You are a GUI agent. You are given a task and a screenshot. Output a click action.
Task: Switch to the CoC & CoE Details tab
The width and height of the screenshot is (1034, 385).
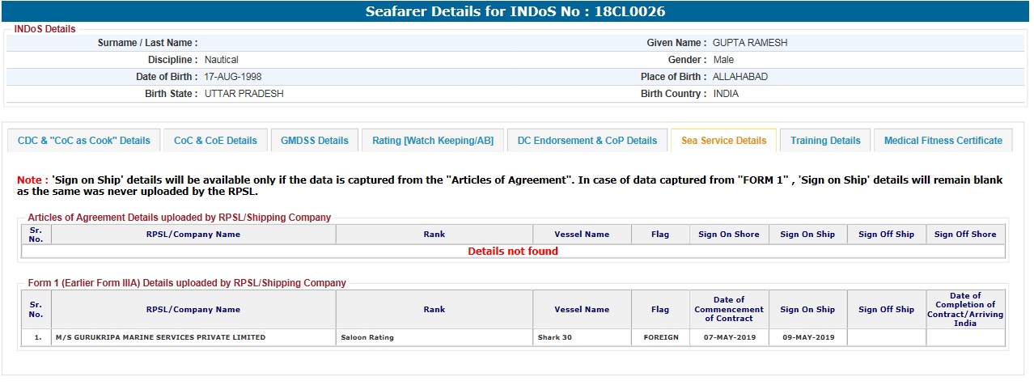coord(215,141)
